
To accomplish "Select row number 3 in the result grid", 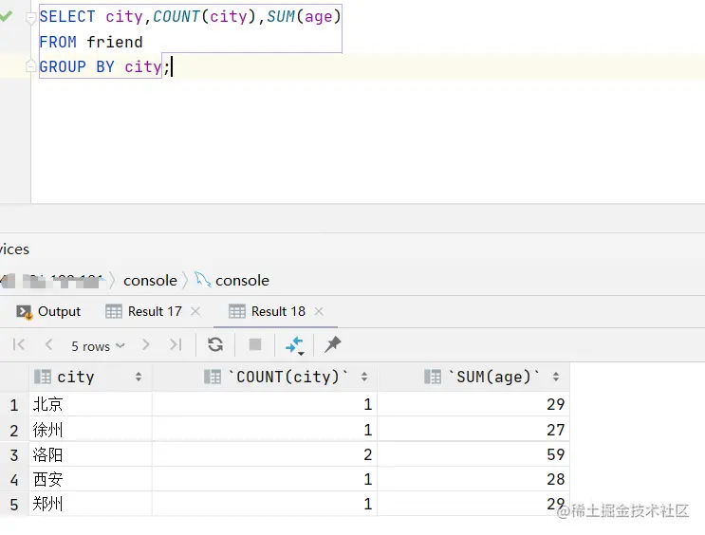I will pyautogui.click(x=14, y=455).
